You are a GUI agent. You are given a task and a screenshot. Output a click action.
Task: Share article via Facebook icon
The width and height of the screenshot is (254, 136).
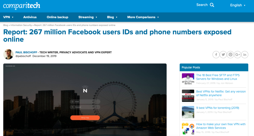click(x=216, y=55)
